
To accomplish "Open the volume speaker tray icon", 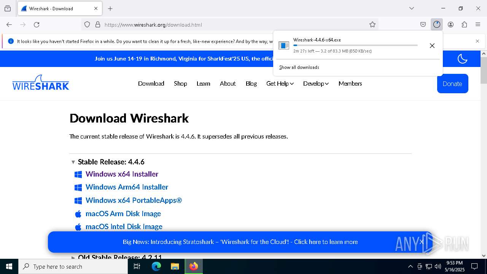I will click(x=438, y=266).
